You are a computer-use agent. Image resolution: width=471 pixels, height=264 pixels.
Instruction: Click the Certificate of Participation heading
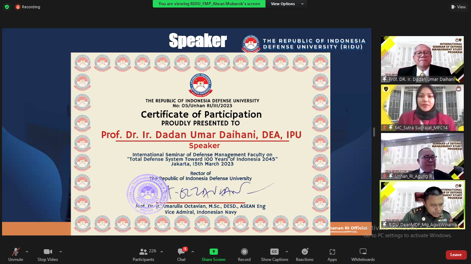pos(201,114)
